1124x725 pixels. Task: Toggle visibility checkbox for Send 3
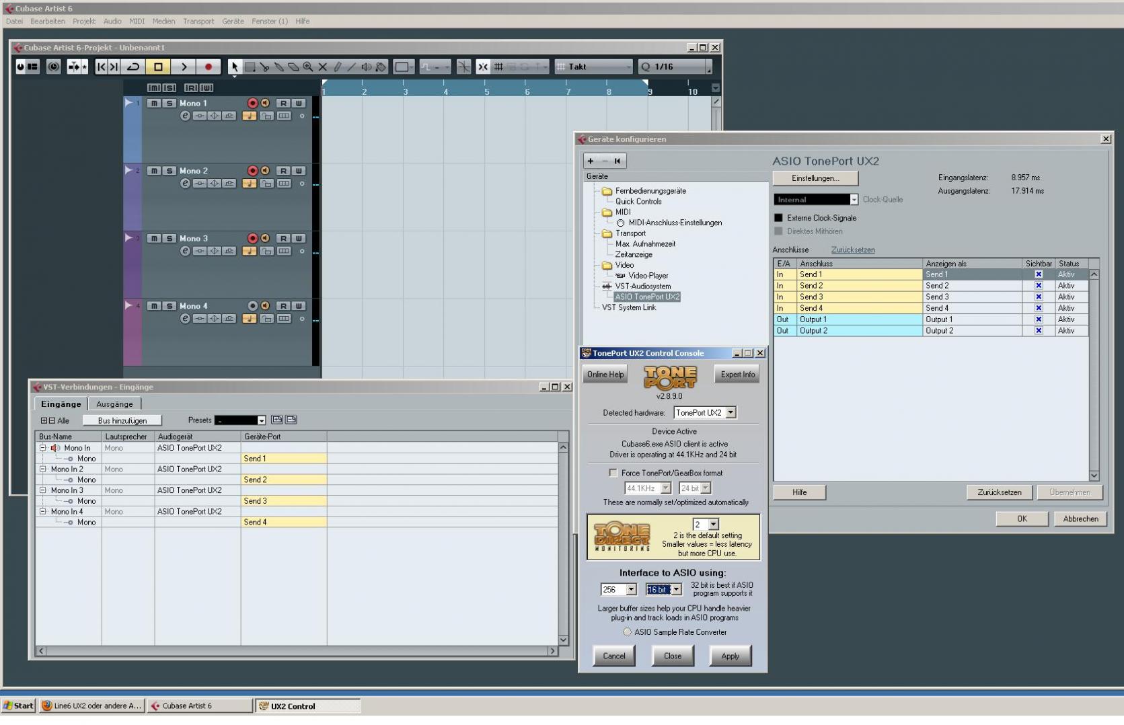(x=1039, y=297)
